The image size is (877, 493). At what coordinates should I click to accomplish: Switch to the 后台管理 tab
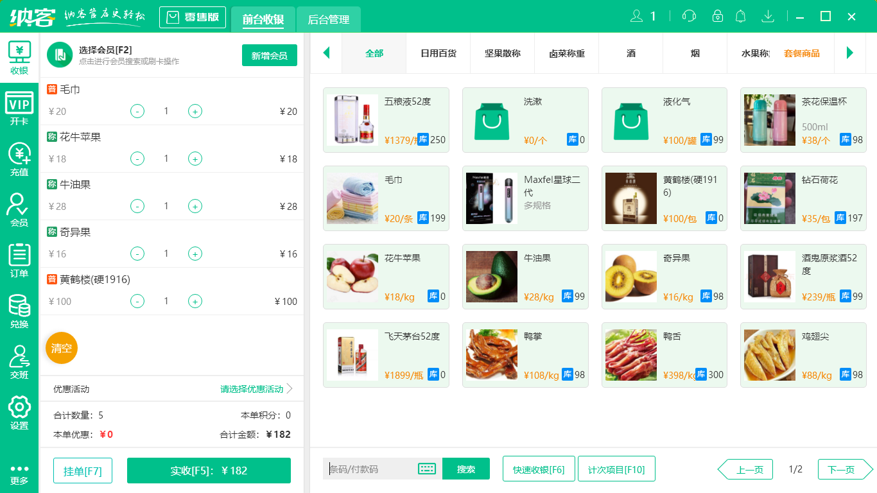point(327,20)
